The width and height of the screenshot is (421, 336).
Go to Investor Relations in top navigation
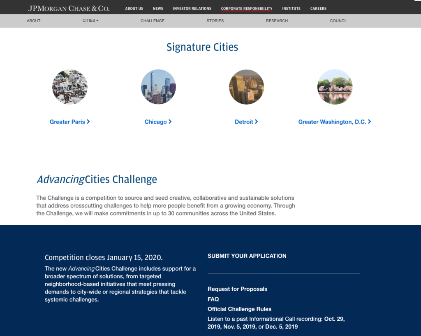(192, 9)
